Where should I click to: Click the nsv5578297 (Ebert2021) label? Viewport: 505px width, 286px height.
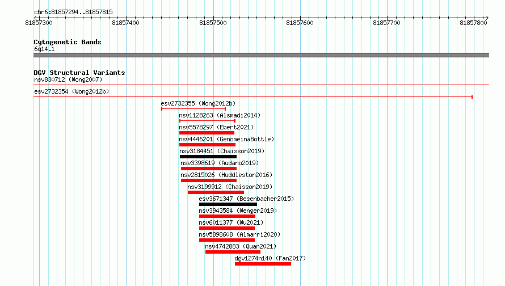tap(216, 127)
